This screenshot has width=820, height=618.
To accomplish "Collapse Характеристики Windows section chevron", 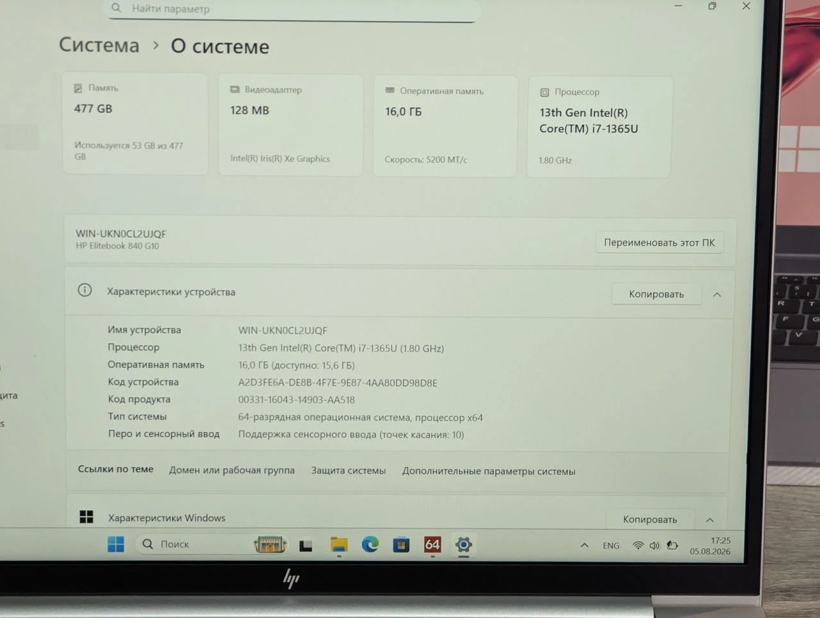I will coord(710,520).
